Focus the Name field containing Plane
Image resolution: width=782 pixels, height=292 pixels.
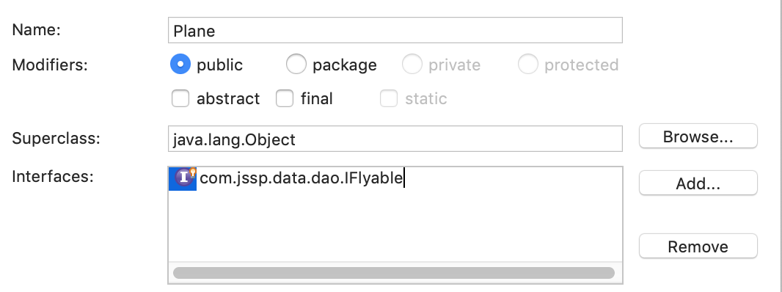[x=395, y=31]
